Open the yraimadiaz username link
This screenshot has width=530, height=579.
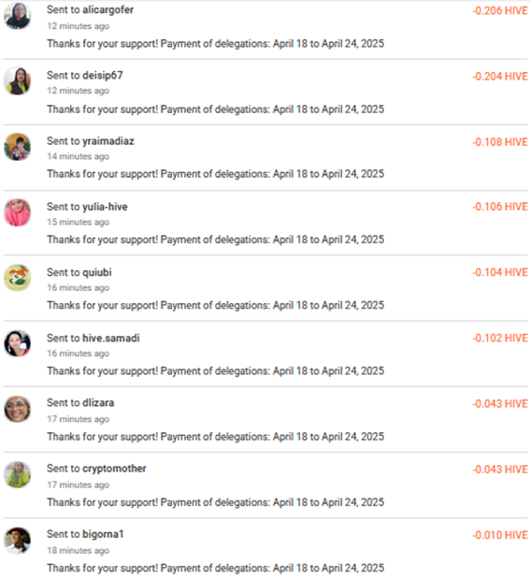pyautogui.click(x=108, y=141)
